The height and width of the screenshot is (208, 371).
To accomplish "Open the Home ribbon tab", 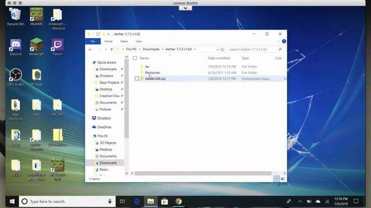I will pyautogui.click(x=108, y=41).
